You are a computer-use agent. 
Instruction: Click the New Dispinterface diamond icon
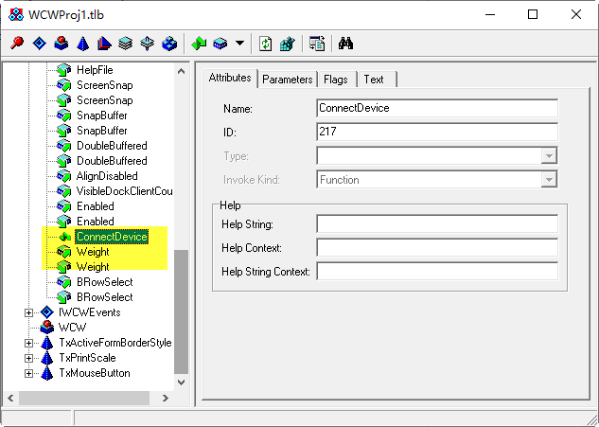tap(40, 44)
